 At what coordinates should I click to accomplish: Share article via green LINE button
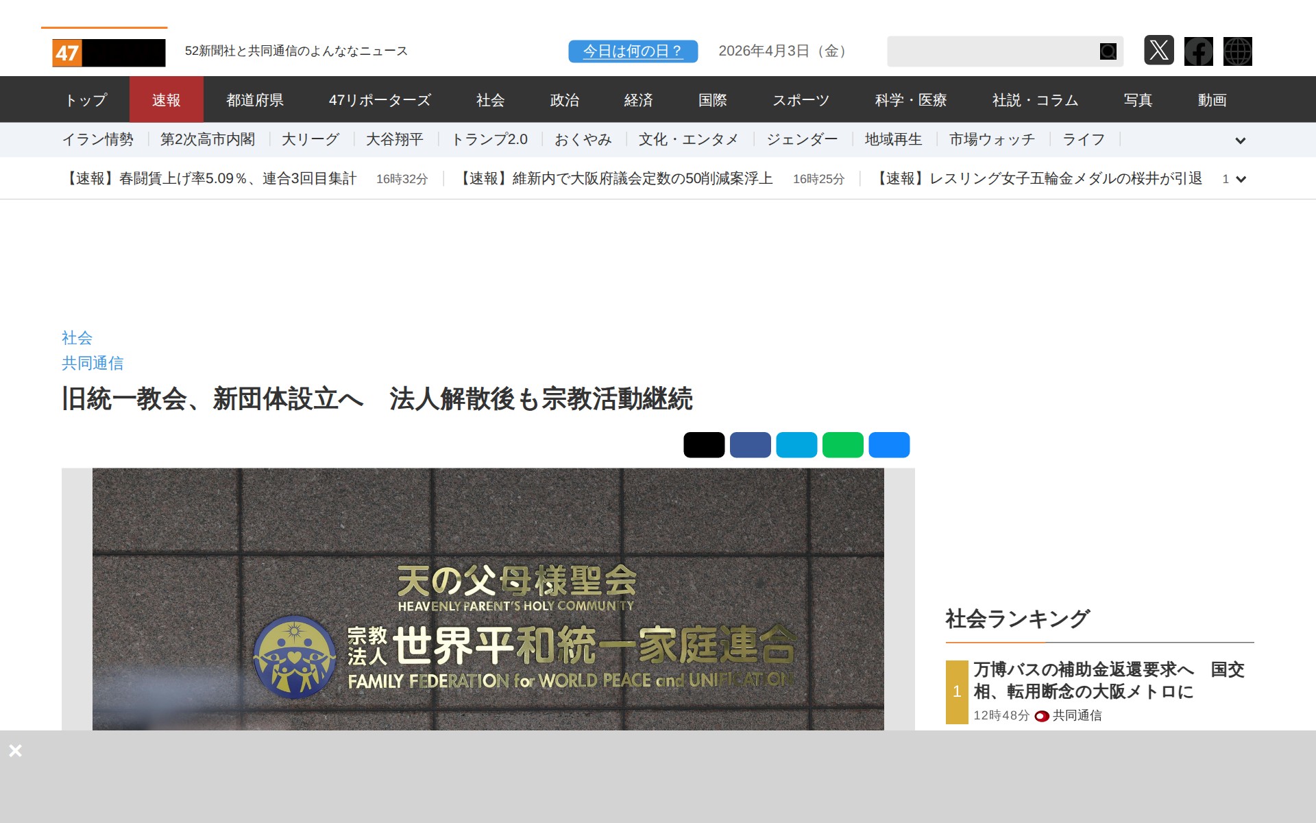pyautogui.click(x=842, y=444)
